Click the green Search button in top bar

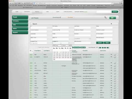(115, 12)
